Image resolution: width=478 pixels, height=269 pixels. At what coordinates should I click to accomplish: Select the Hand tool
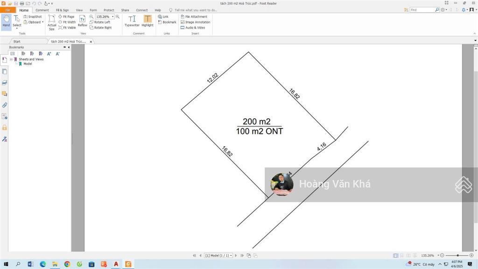(6, 21)
